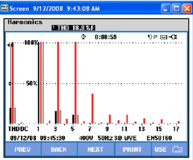Click the 100% axis label
Image resolution: width=193 pixels, height=160 pixels.
coord(31,43)
